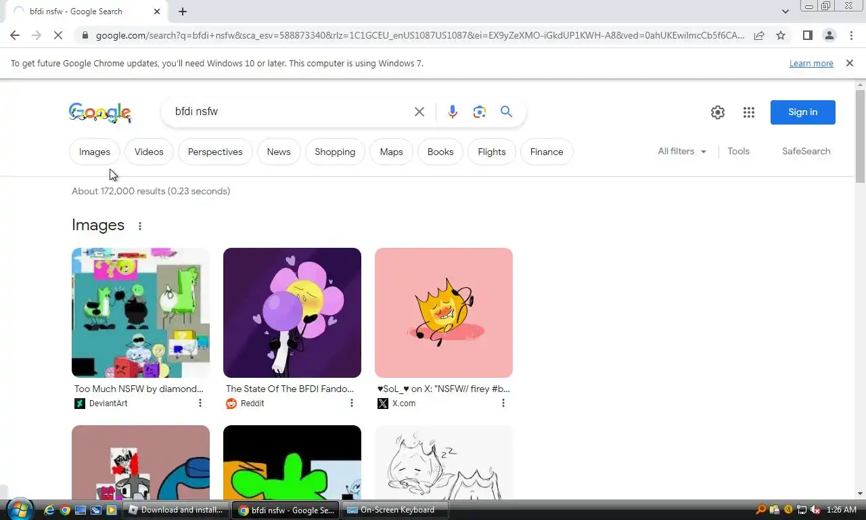The height and width of the screenshot is (520, 866).
Task: Filter results by Maps
Action: pos(391,152)
